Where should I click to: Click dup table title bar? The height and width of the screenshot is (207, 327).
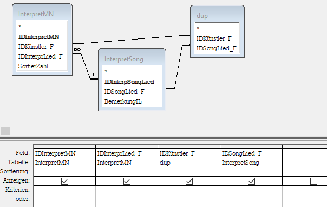217,16
